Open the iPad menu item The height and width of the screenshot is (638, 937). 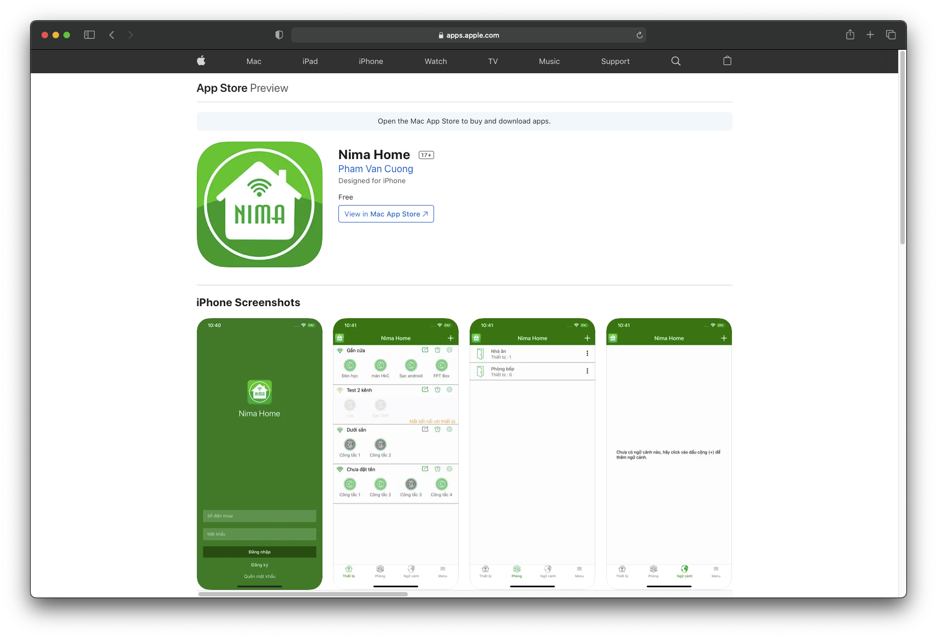310,61
